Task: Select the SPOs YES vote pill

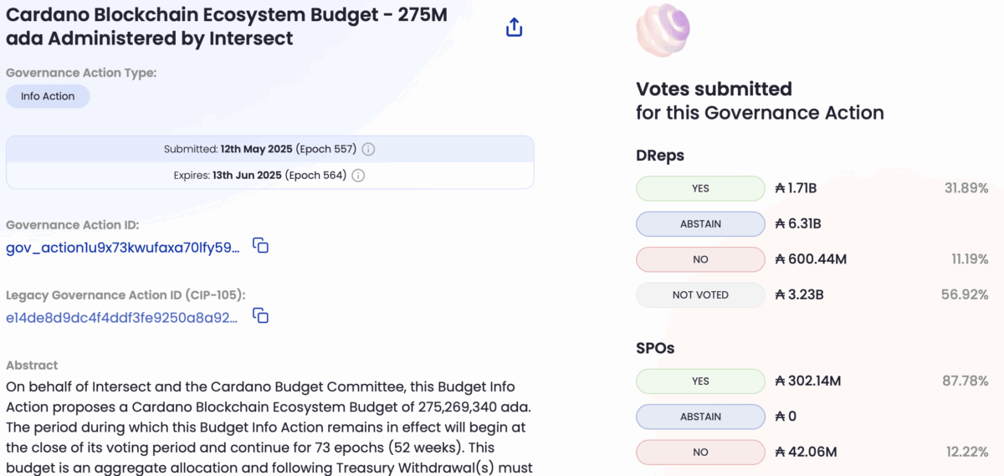Action: tap(700, 381)
